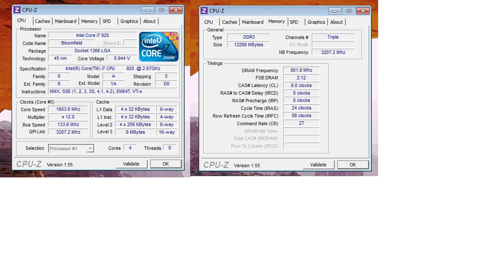The height and width of the screenshot is (275, 490).
Task: Click Code Name value Bloomfield
Action: (x=71, y=43)
